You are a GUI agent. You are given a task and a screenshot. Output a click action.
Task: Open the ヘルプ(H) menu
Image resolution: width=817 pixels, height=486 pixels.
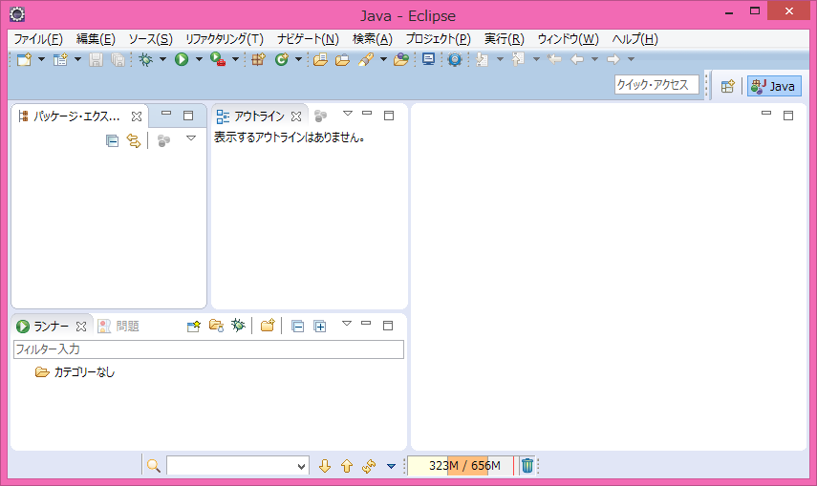[x=634, y=39]
